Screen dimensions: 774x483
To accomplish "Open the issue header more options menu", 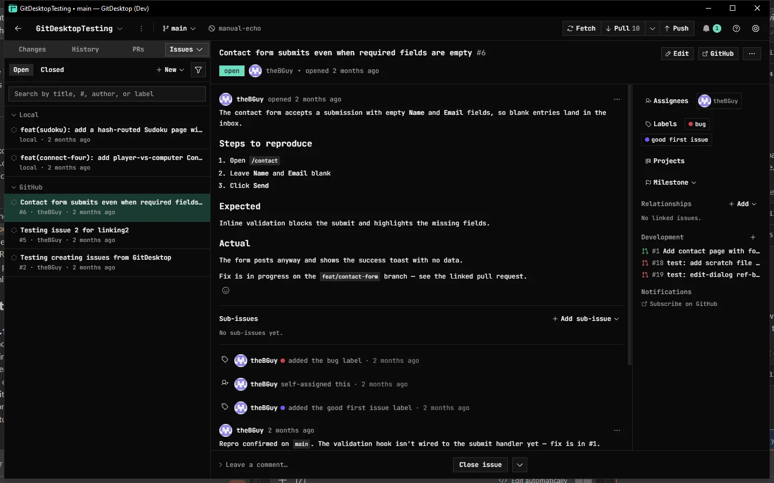I will click(752, 54).
